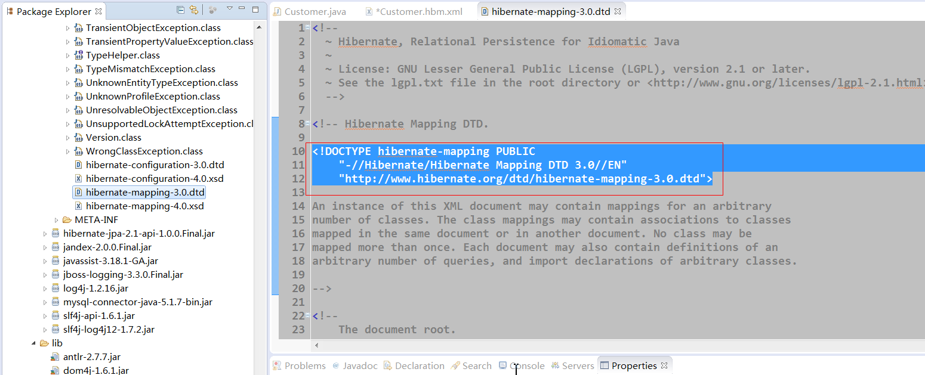The width and height of the screenshot is (925, 375).
Task: Expand Version.class node
Action: (67, 138)
